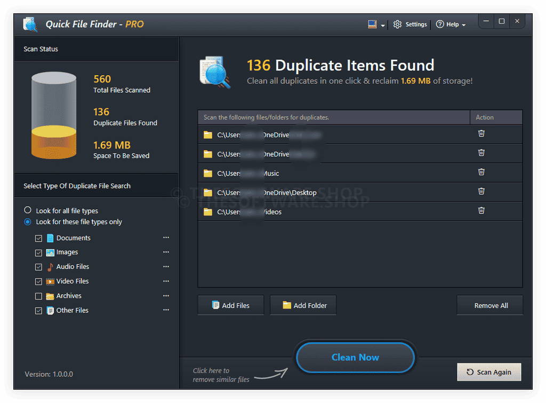Click the folder icon next to first OneDrive path
Image resolution: width=546 pixels, height=403 pixels.
click(x=208, y=135)
